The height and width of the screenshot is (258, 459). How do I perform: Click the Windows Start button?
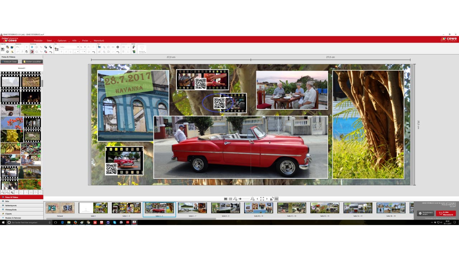click(x=3, y=223)
